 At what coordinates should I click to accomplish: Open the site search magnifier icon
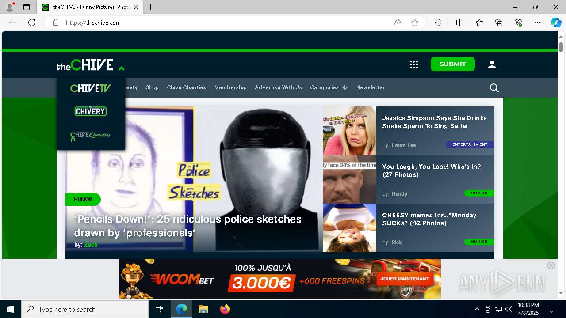click(x=494, y=88)
